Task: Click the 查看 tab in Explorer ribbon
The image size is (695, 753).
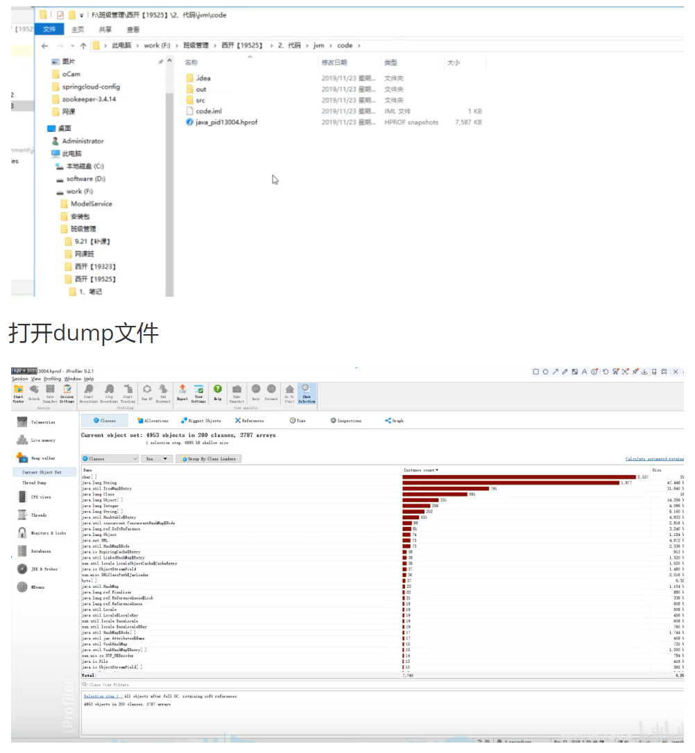Action: [133, 29]
